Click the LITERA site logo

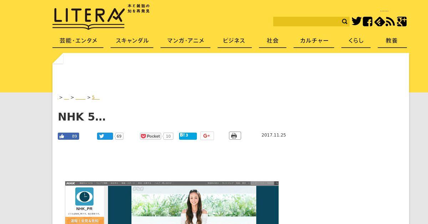88,18
